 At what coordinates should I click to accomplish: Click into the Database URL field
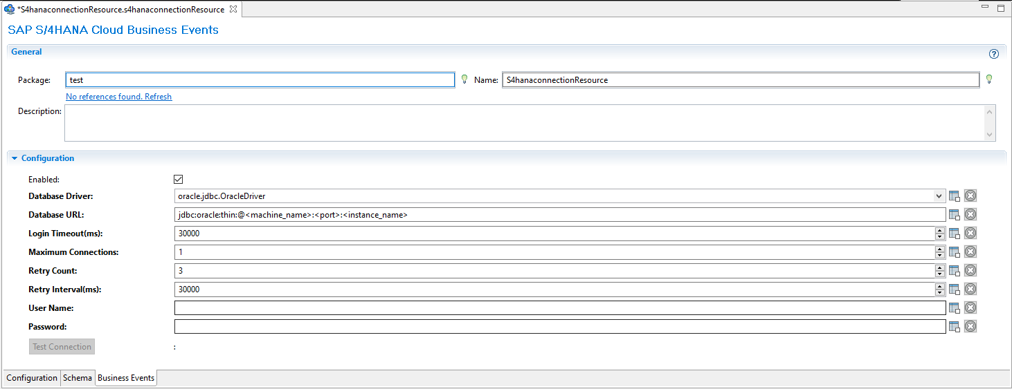[560, 215]
